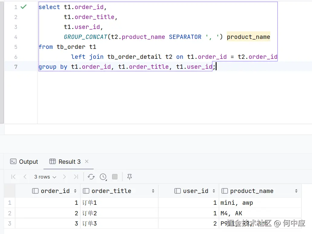The width and height of the screenshot is (312, 234).
Task: Click t1.order_title in editor line 2
Action: tap(89, 17)
